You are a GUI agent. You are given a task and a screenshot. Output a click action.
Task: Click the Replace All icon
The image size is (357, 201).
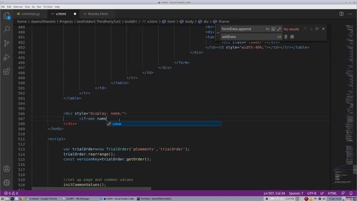292,37
